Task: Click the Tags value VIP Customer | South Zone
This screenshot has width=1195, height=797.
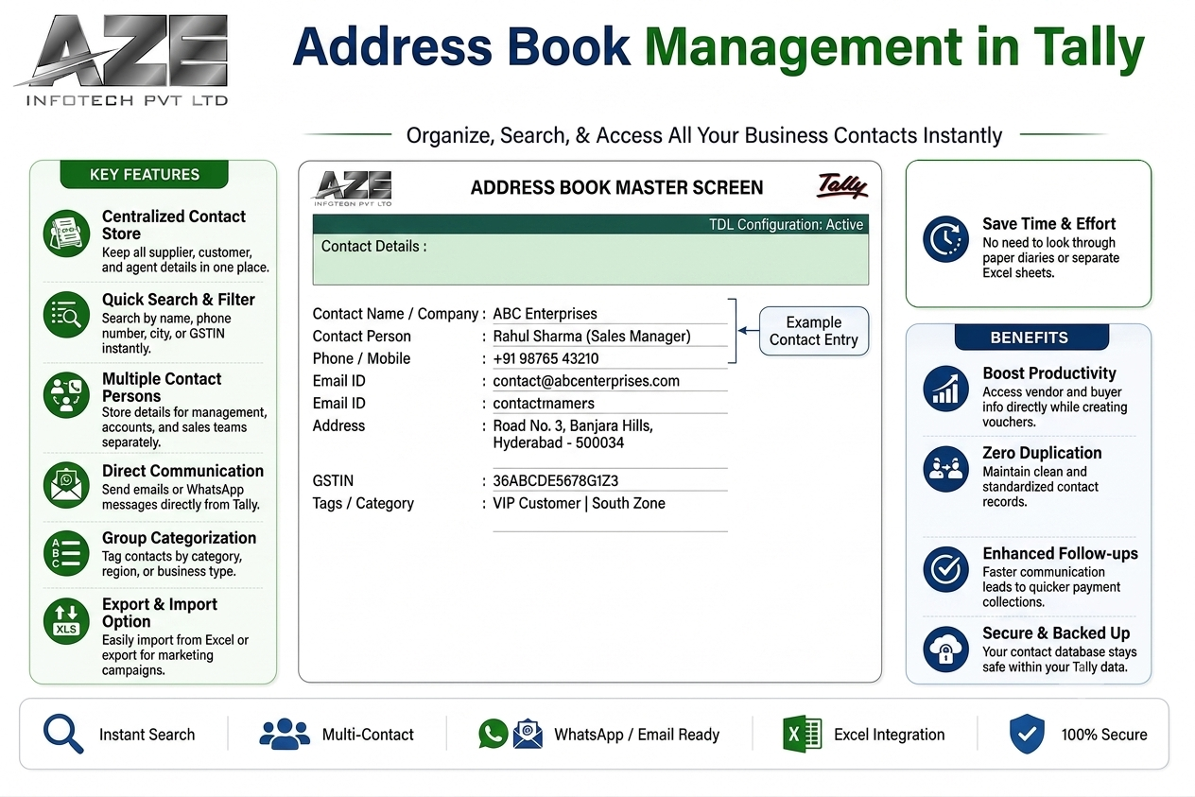Action: pyautogui.click(x=579, y=503)
